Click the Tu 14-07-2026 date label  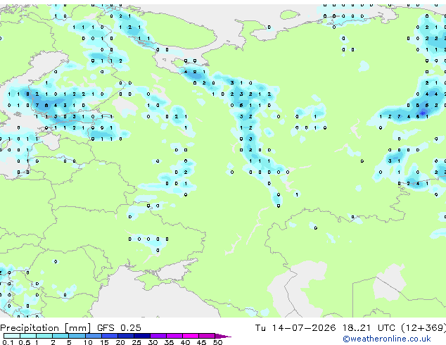[295, 328]
